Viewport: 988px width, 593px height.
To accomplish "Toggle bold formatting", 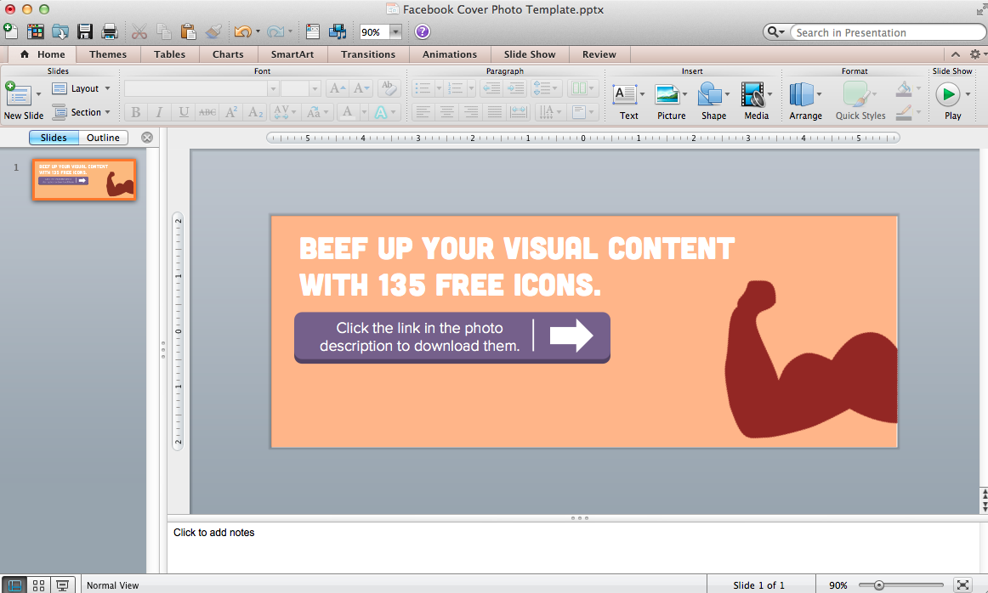I will coord(135,113).
